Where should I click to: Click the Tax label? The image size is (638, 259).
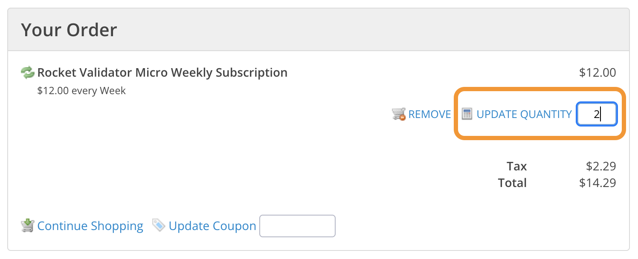[x=516, y=166]
